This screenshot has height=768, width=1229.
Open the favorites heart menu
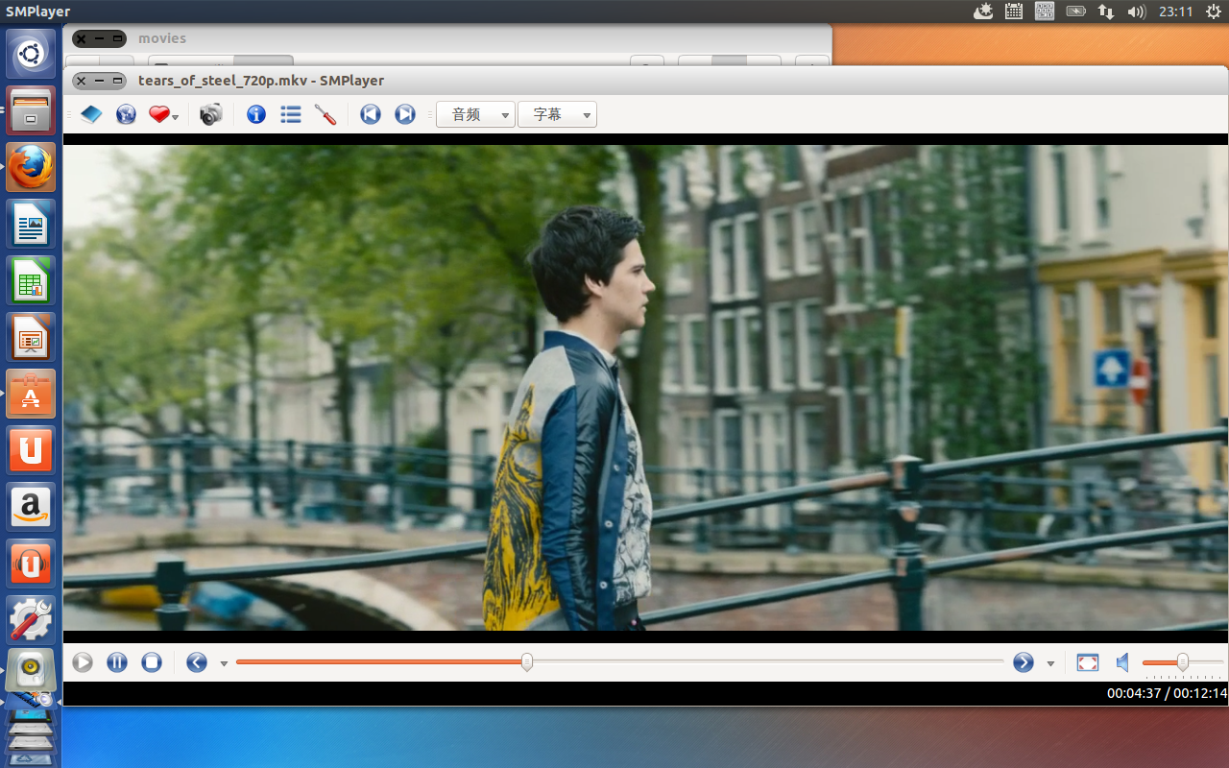pos(163,115)
